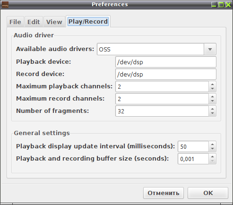Viewport: 233px width, 205px height.
Task: Click the Number of fragments value field
Action: pos(162,111)
